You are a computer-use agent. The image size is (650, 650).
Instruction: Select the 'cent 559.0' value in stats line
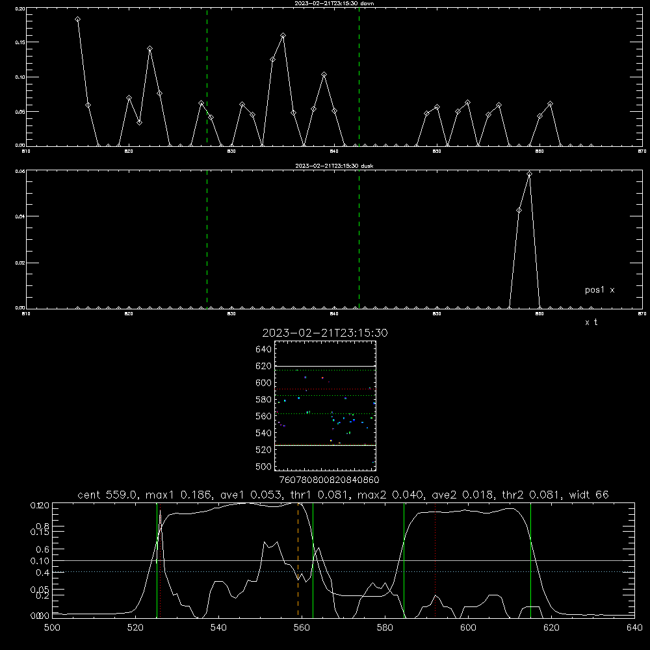coord(107,495)
